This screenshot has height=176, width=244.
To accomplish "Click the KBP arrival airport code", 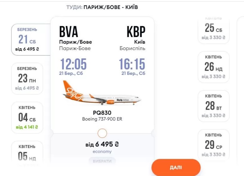I will [136, 32].
